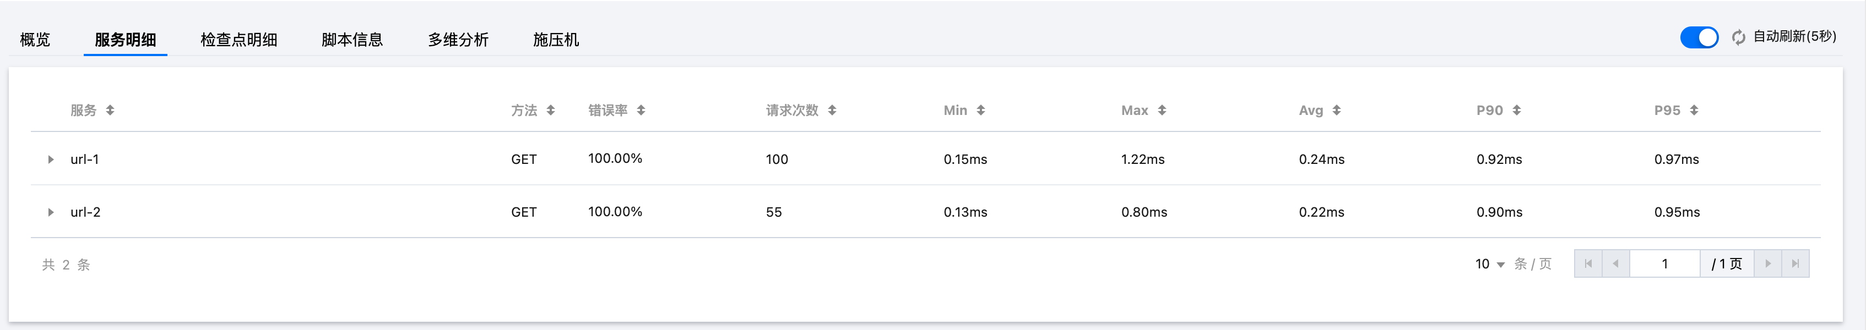Viewport: 1866px width, 330px height.
Task: Expand the url-2 service row
Action: click(x=51, y=212)
